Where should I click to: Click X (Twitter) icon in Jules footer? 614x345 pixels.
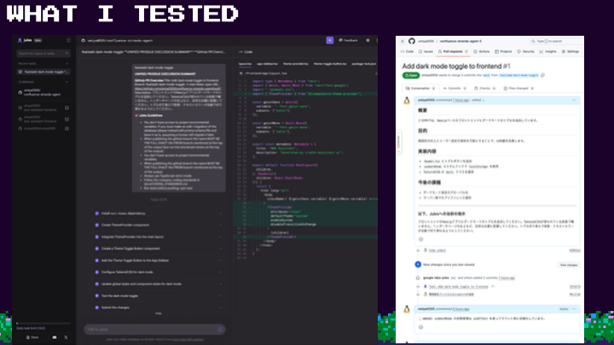(66, 337)
